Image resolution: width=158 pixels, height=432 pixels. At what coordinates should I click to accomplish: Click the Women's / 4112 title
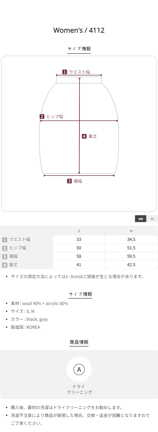[x=79, y=30]
